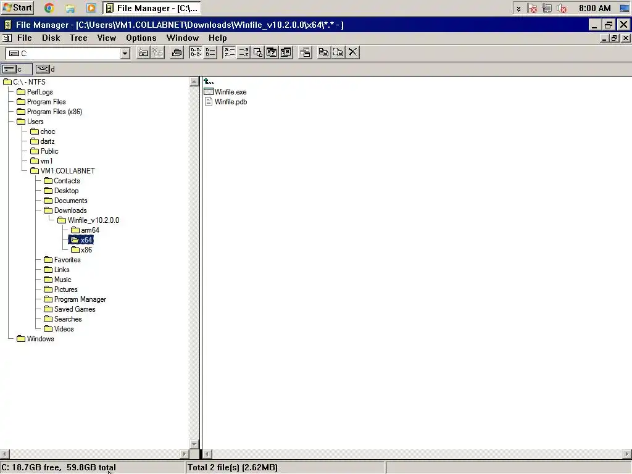Open the Window menu
This screenshot has width=632, height=474.
tap(183, 38)
